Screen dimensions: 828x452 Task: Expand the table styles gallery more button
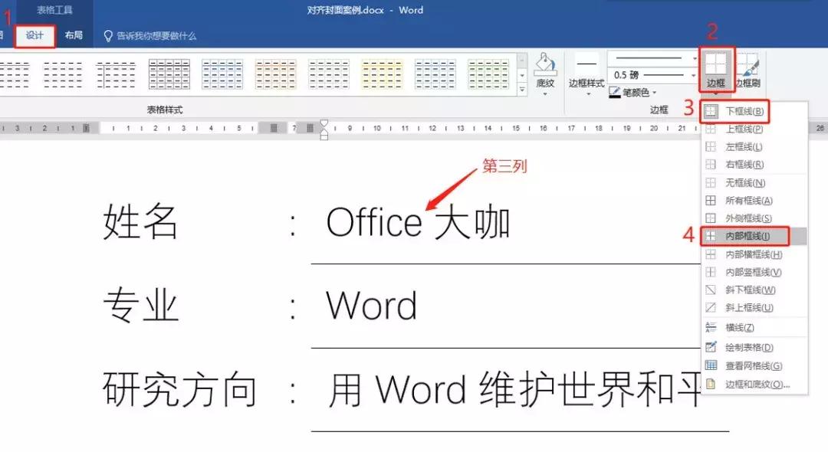[522, 90]
